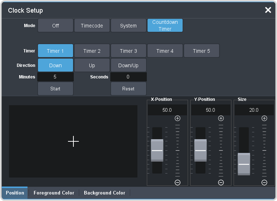Set Direction to Down
This screenshot has width=277, height=201.
click(x=55, y=65)
